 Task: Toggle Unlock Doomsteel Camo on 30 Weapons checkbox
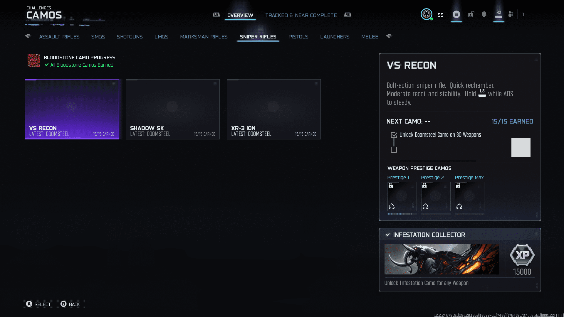click(x=394, y=135)
